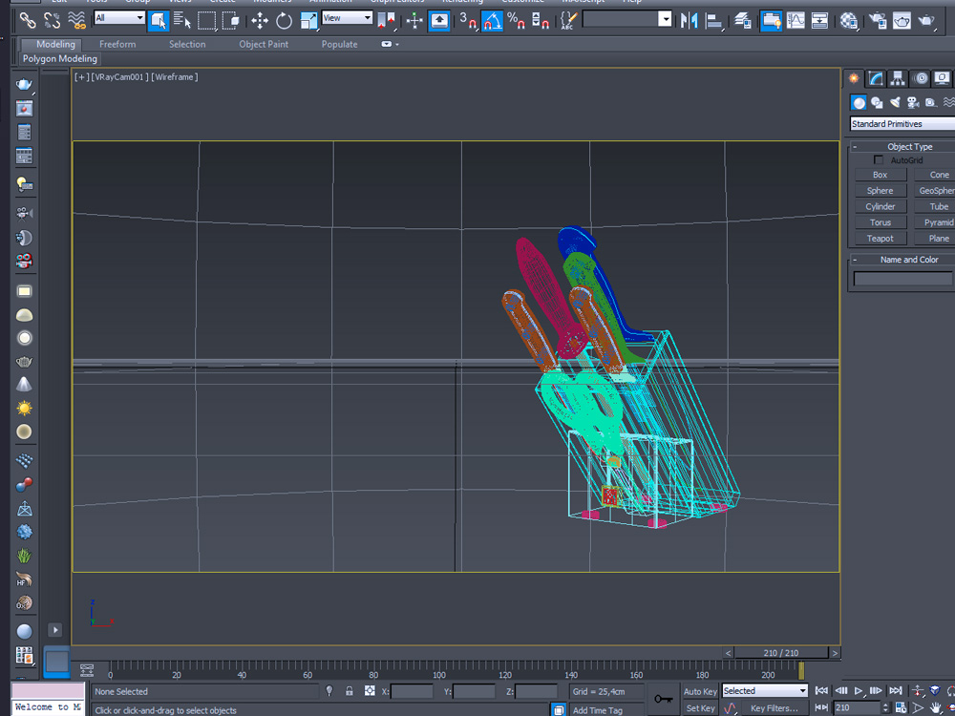Open the Standard Primitives dropdown

(x=902, y=123)
